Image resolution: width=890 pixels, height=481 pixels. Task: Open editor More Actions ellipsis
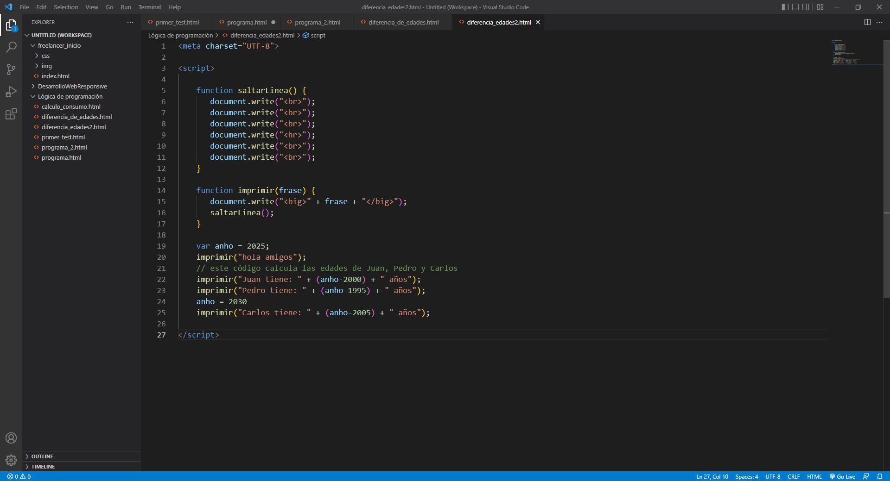point(879,22)
